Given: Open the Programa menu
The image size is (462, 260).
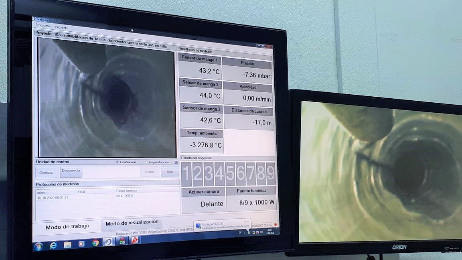Looking at the screenshot, I should coord(43,26).
